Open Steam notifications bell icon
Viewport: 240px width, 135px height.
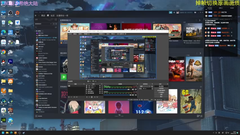tap(174, 12)
